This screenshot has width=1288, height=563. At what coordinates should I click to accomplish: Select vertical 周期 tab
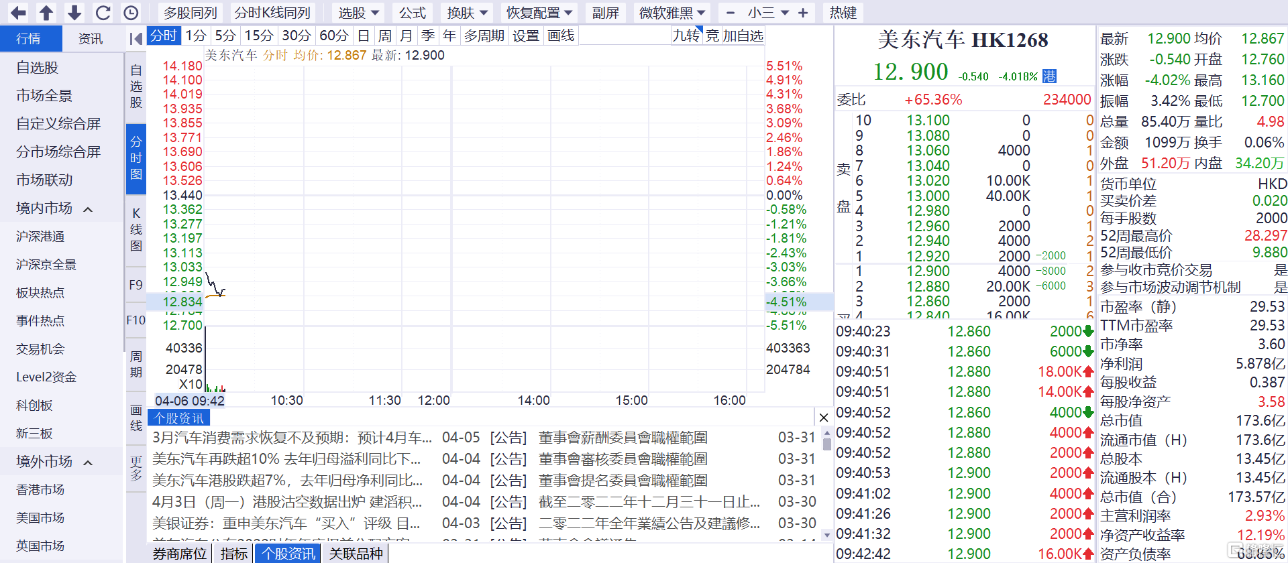pos(136,364)
